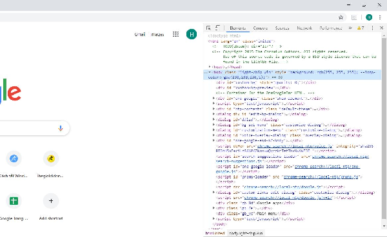Start voice search with the microphone icon
Viewport: 387px width, 237px height.
(61, 128)
